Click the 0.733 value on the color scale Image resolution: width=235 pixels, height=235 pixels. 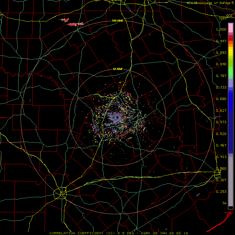221,87
